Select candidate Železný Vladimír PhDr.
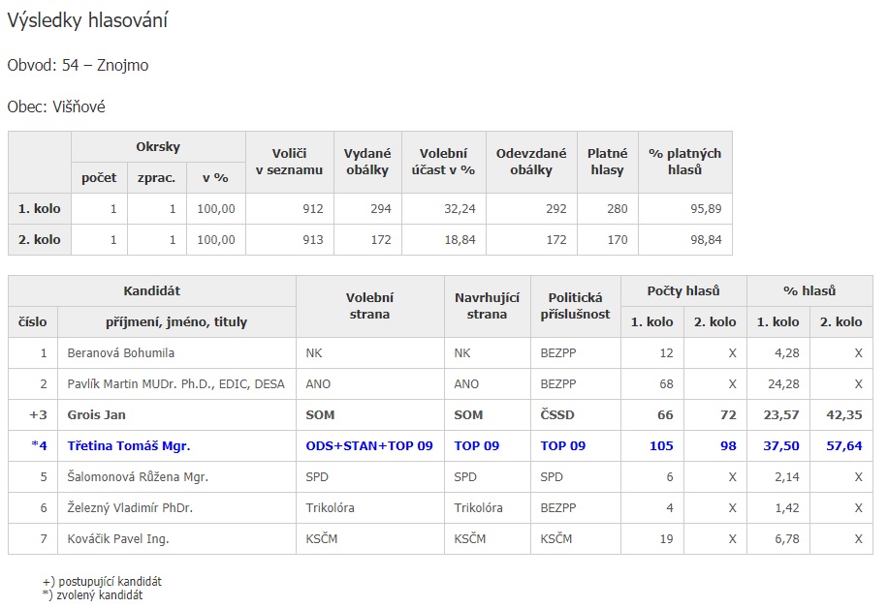The image size is (888, 608). 130,508
